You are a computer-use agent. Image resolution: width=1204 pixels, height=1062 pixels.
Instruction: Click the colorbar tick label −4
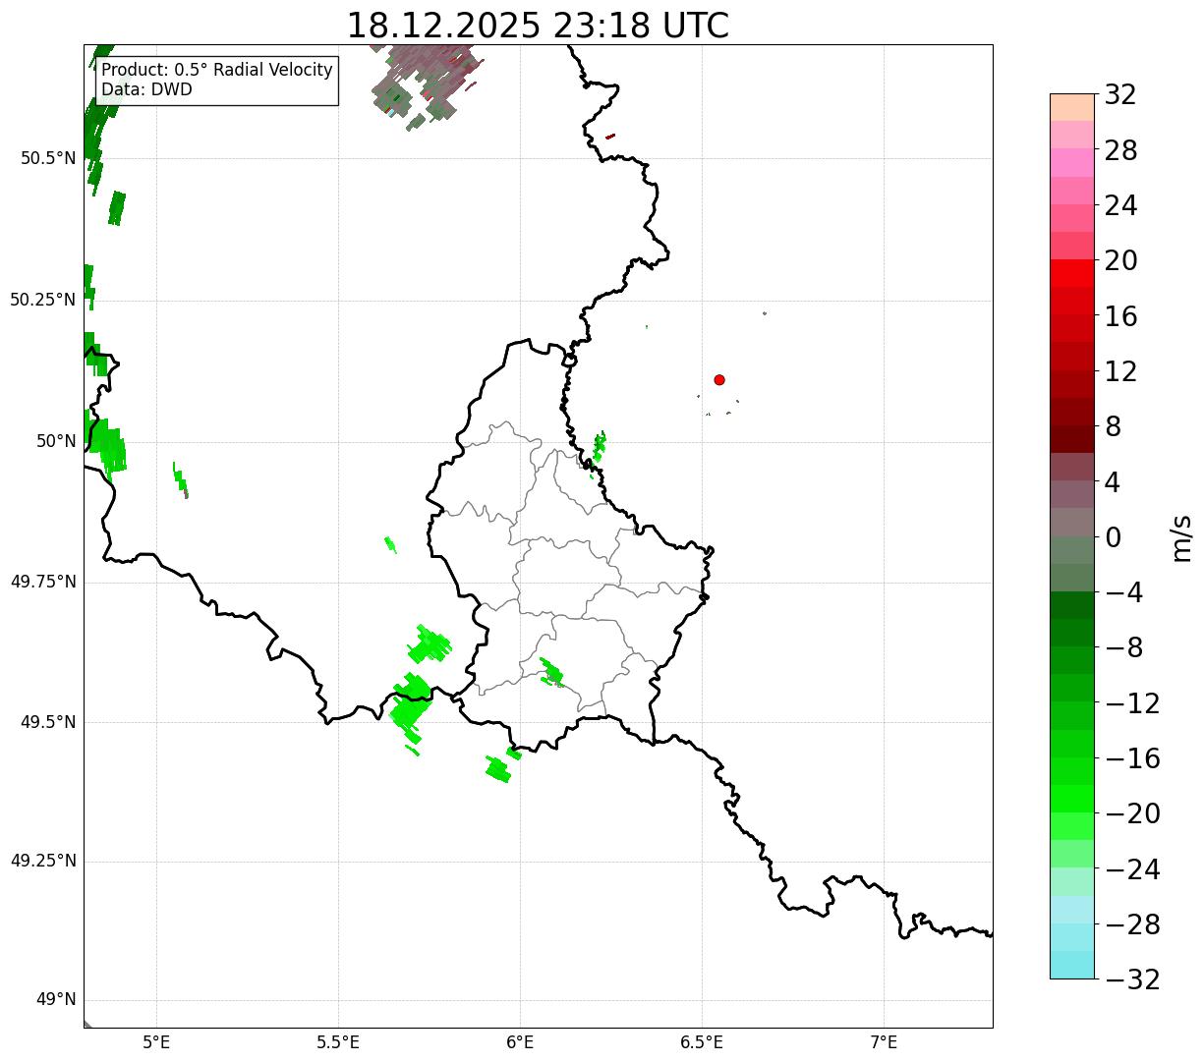1123,593
